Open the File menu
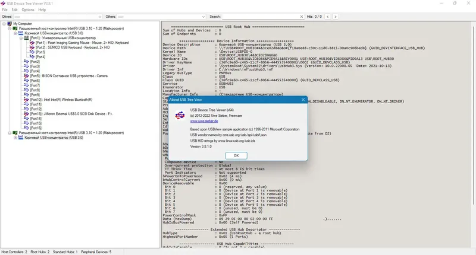 click(5, 9)
